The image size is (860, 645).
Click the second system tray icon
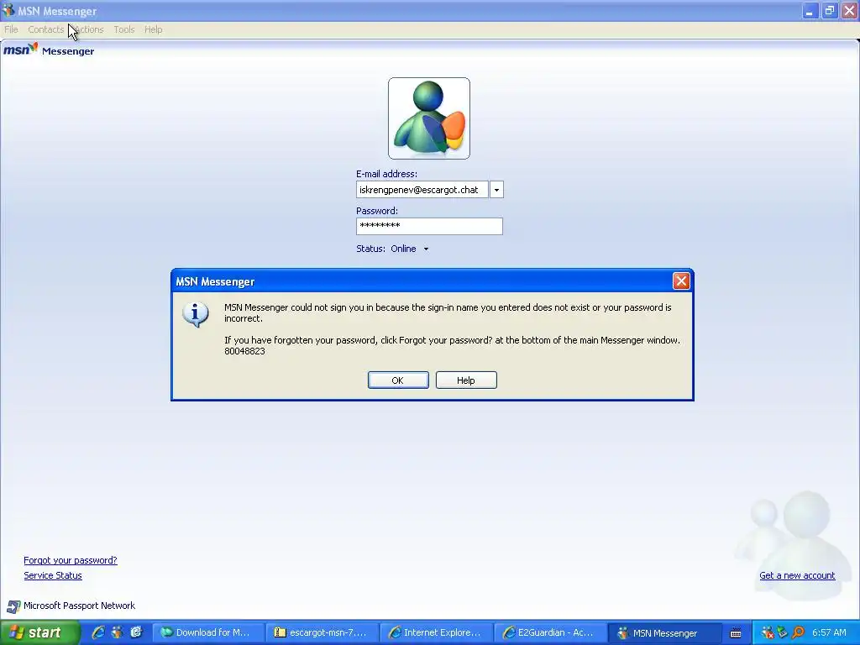point(783,633)
